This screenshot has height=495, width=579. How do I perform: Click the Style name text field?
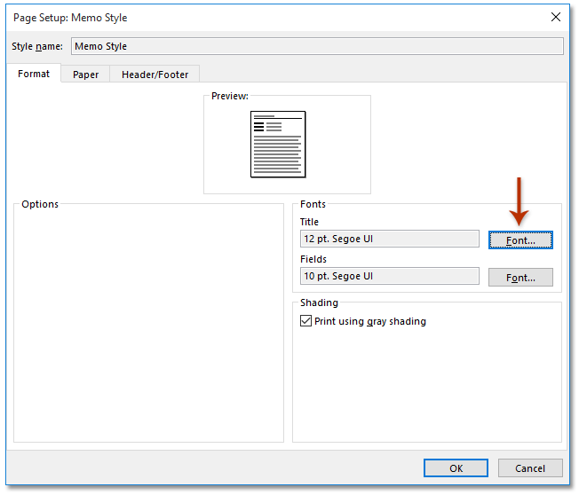[x=316, y=46]
